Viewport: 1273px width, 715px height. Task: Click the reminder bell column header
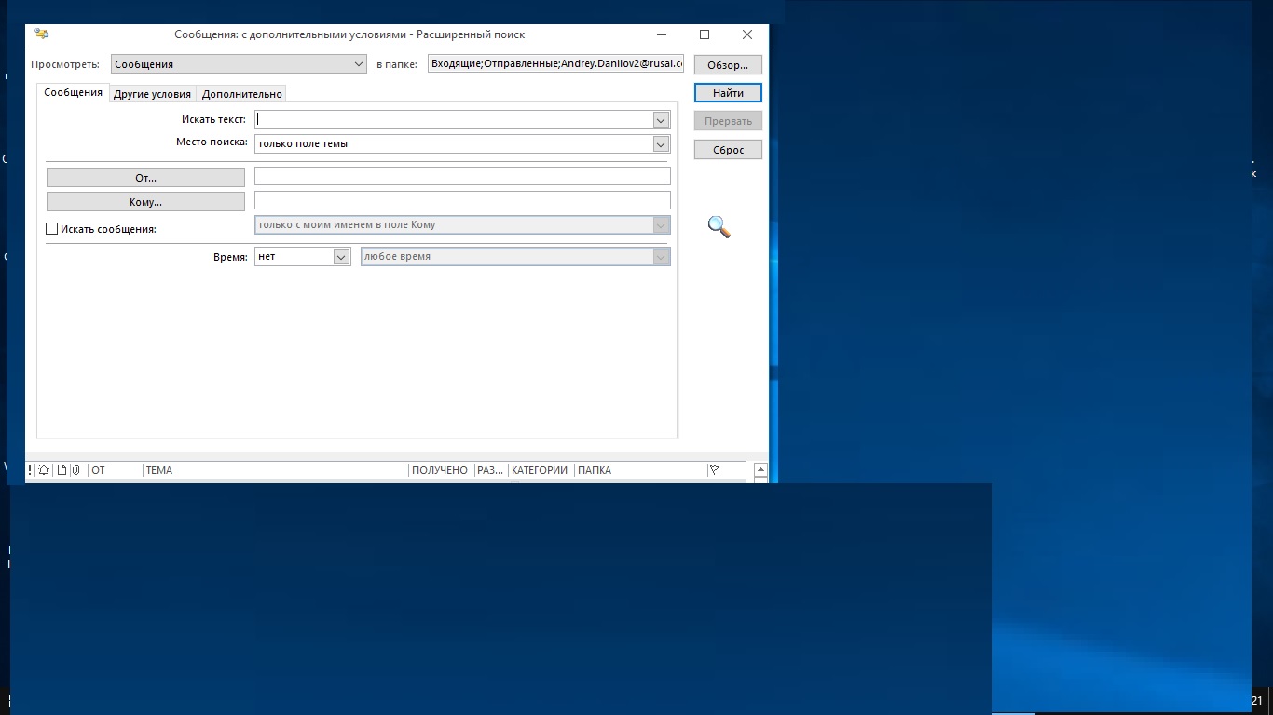tap(44, 470)
